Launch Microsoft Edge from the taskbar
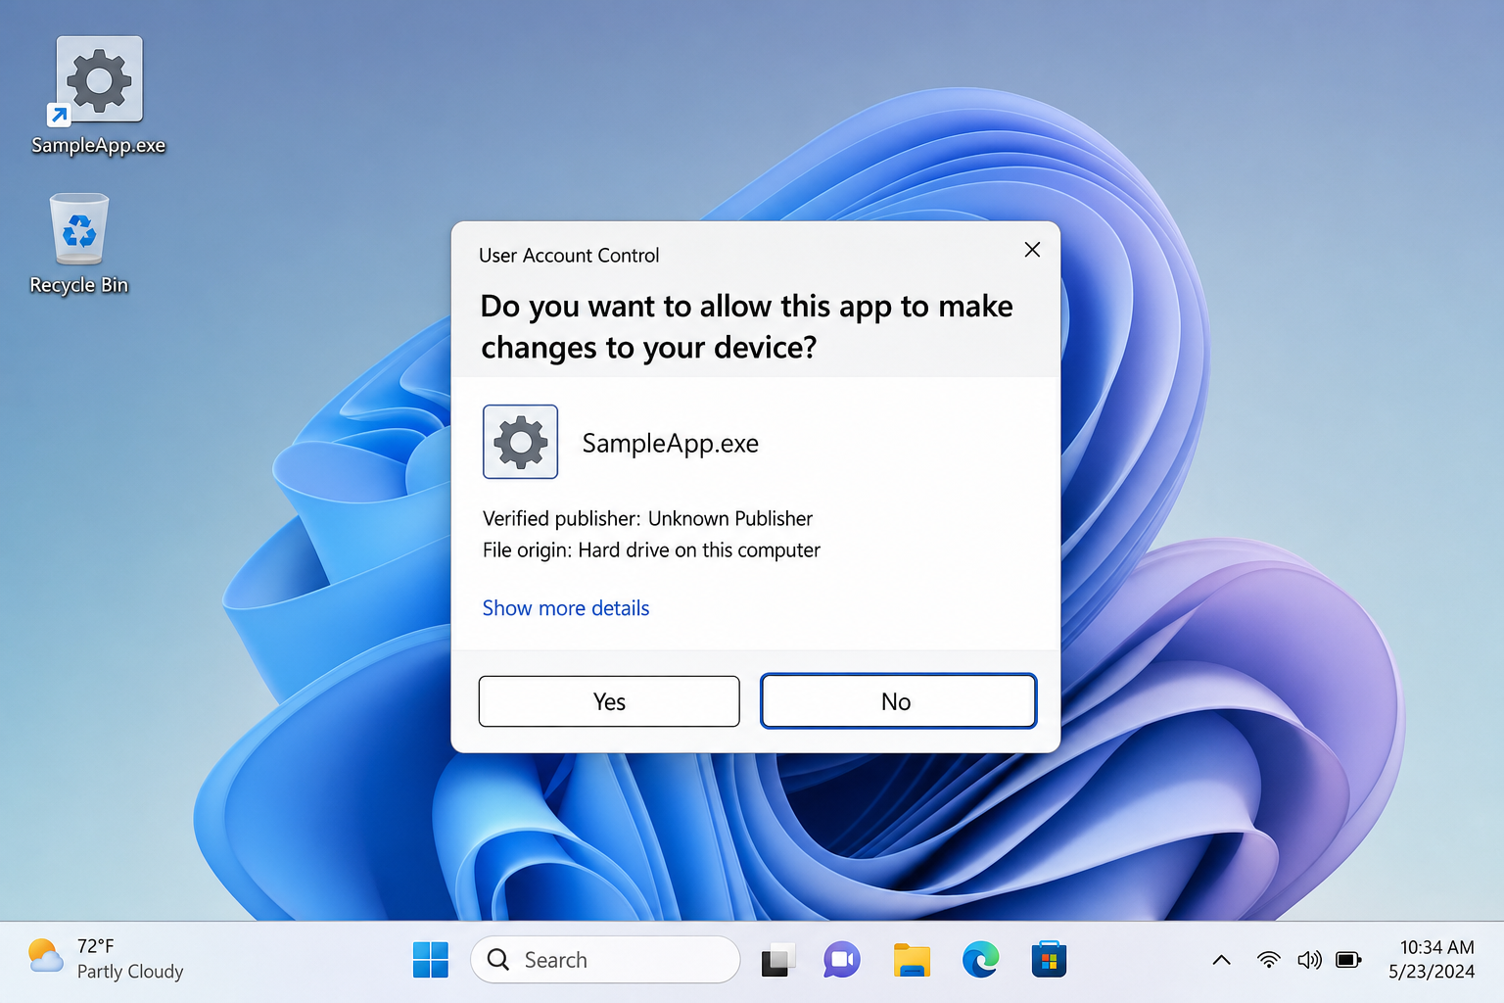This screenshot has width=1504, height=1003. 980,960
